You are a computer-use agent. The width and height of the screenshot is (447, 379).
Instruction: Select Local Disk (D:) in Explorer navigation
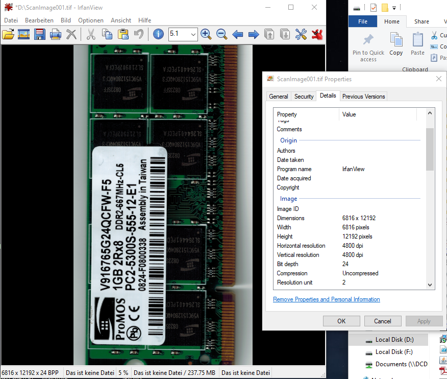click(x=394, y=340)
